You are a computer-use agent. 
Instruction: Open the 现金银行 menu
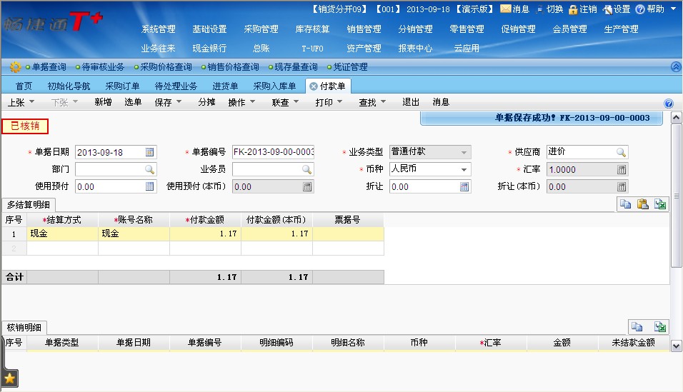tap(209, 49)
